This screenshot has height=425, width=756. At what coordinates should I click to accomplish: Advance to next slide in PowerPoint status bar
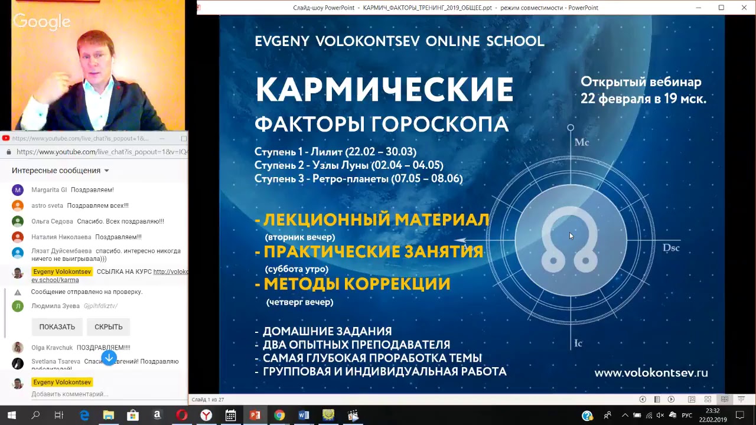click(671, 400)
